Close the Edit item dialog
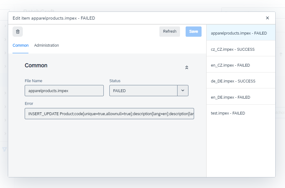This screenshot has width=285, height=188. [x=267, y=18]
